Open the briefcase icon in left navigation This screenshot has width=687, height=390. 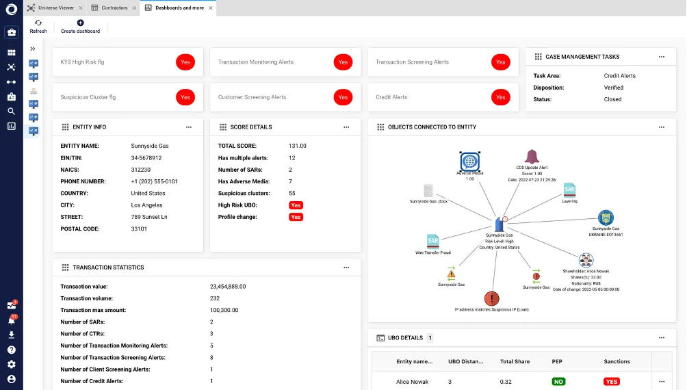(x=12, y=32)
